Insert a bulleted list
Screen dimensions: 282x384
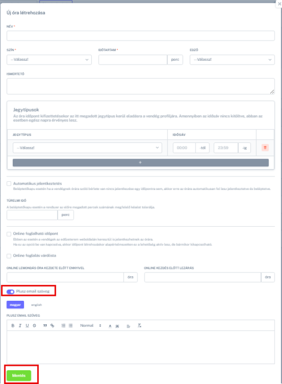pos(71,325)
